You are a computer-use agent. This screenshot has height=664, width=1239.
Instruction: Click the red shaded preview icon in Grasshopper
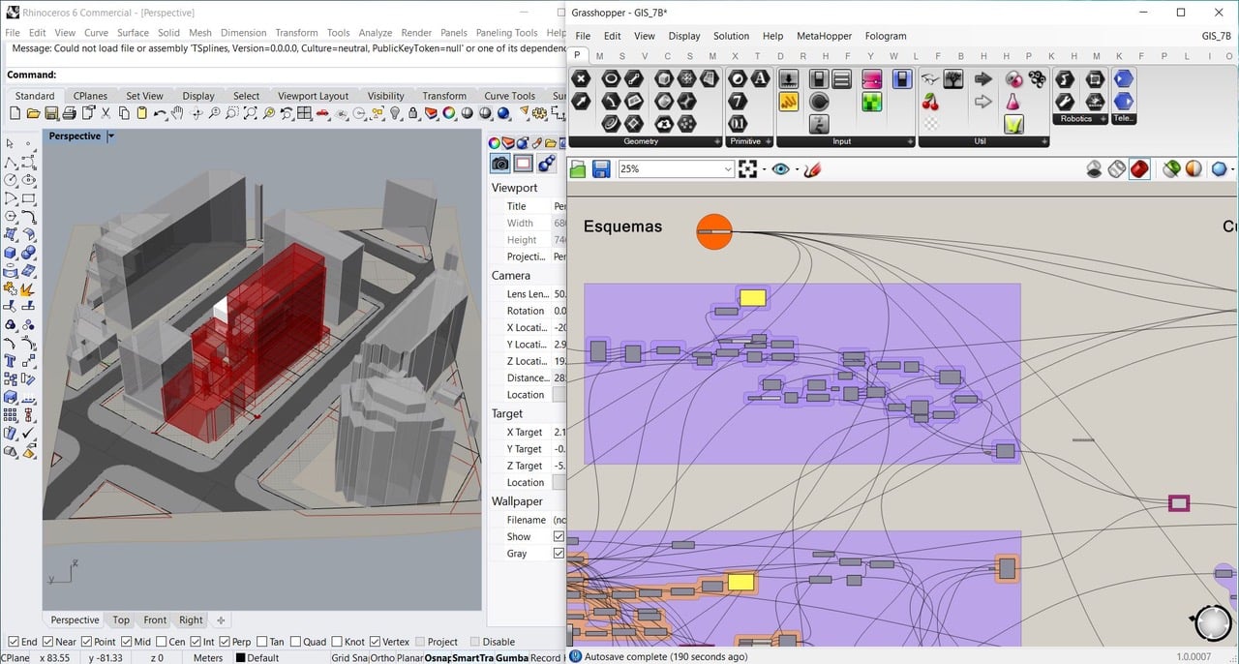1139,169
